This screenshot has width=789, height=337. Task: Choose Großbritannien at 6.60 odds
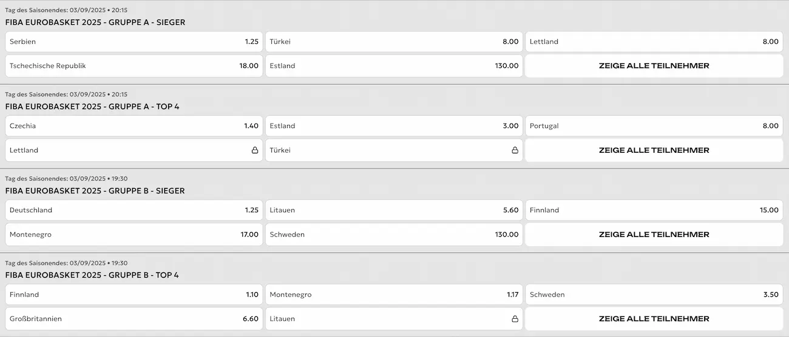pos(134,319)
